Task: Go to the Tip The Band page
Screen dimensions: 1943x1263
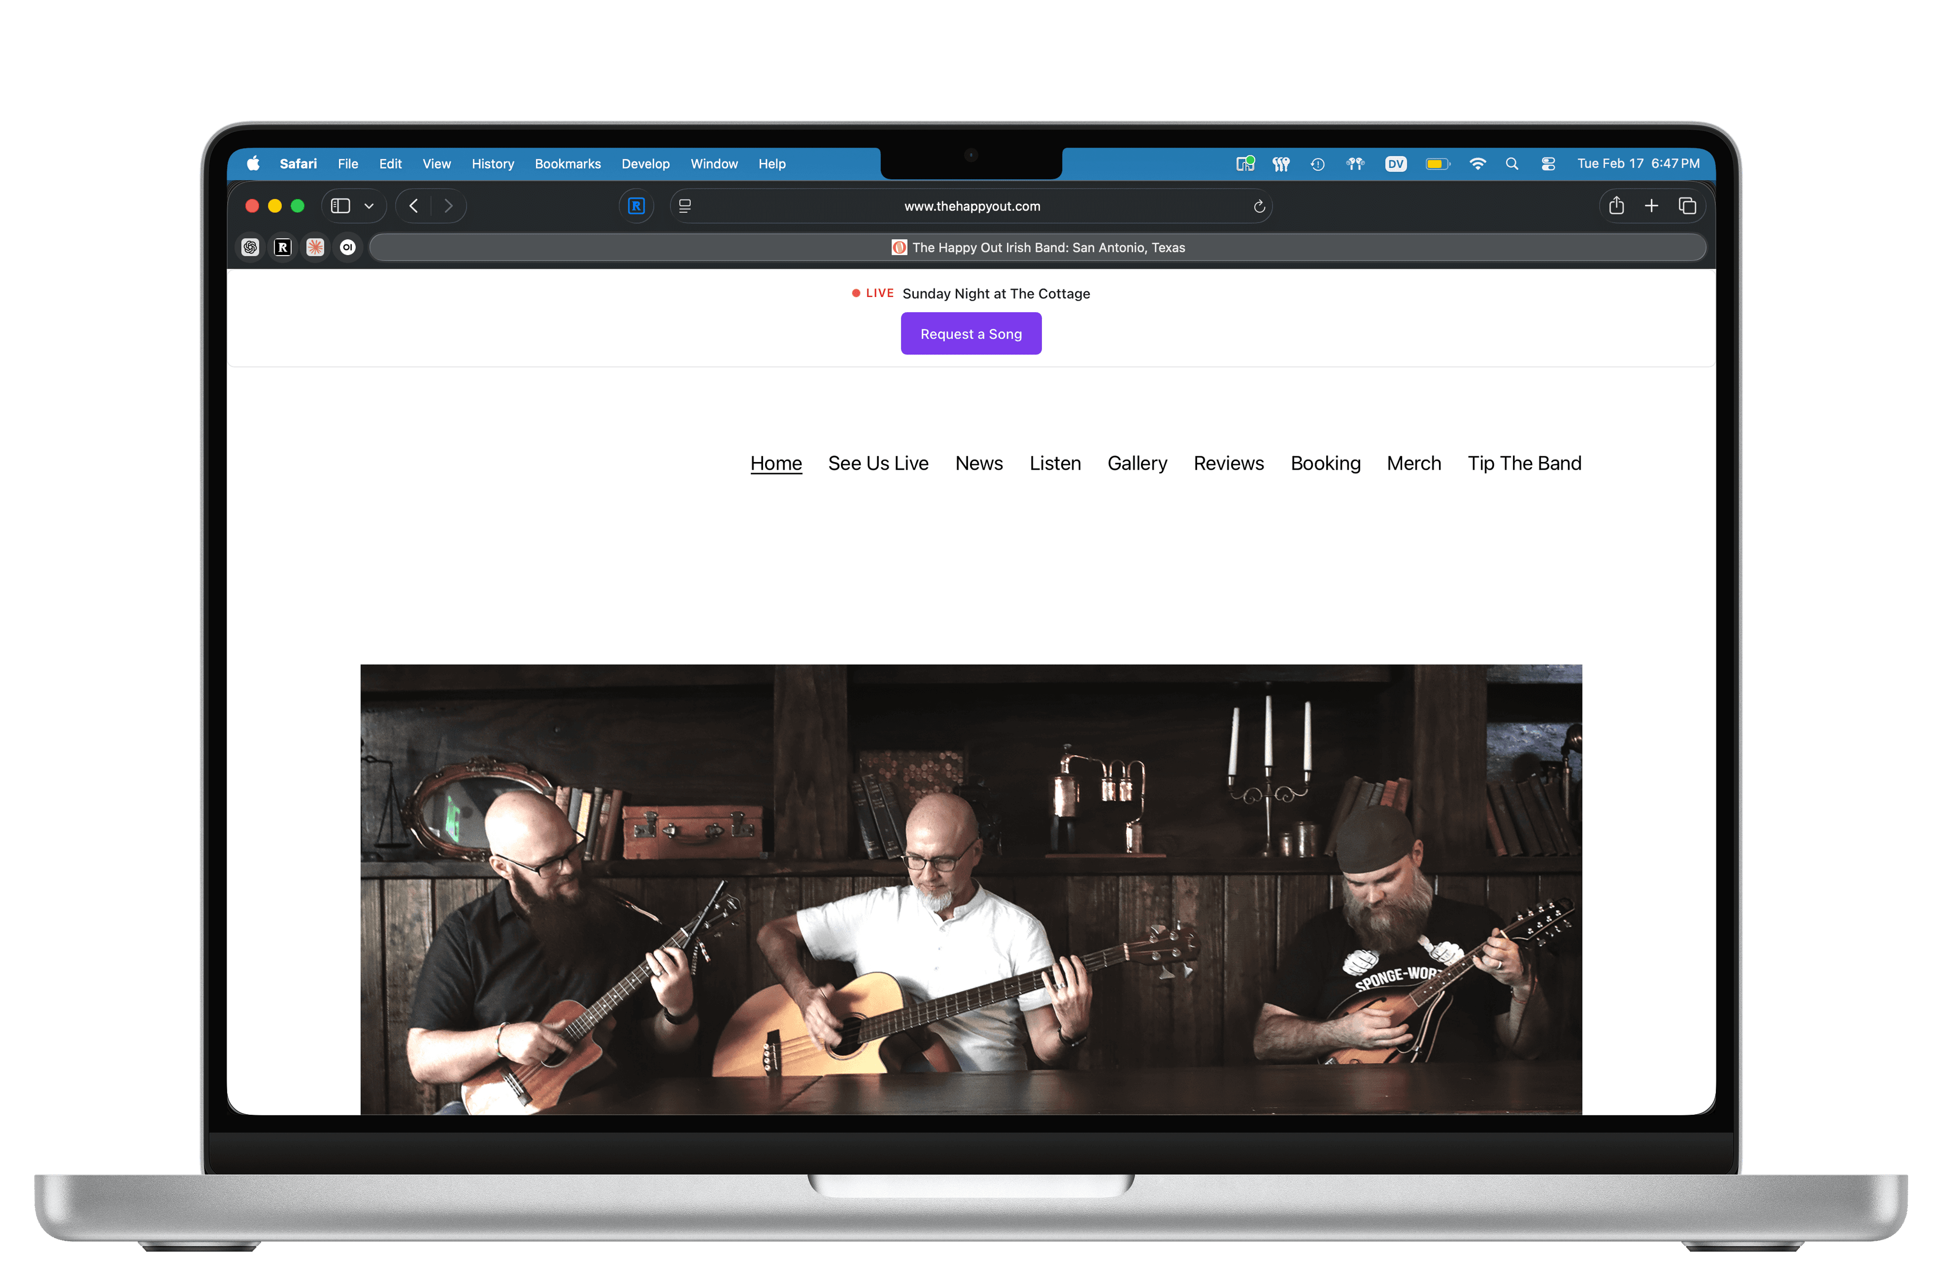Action: (x=1524, y=463)
